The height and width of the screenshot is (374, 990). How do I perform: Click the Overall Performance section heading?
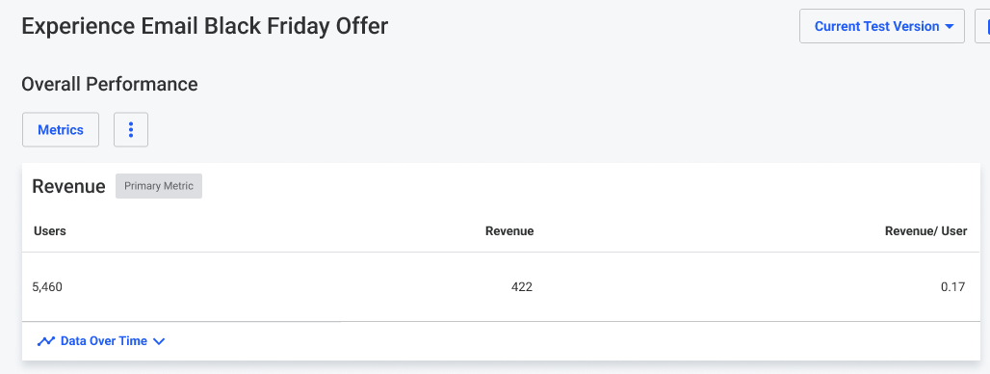pos(110,84)
